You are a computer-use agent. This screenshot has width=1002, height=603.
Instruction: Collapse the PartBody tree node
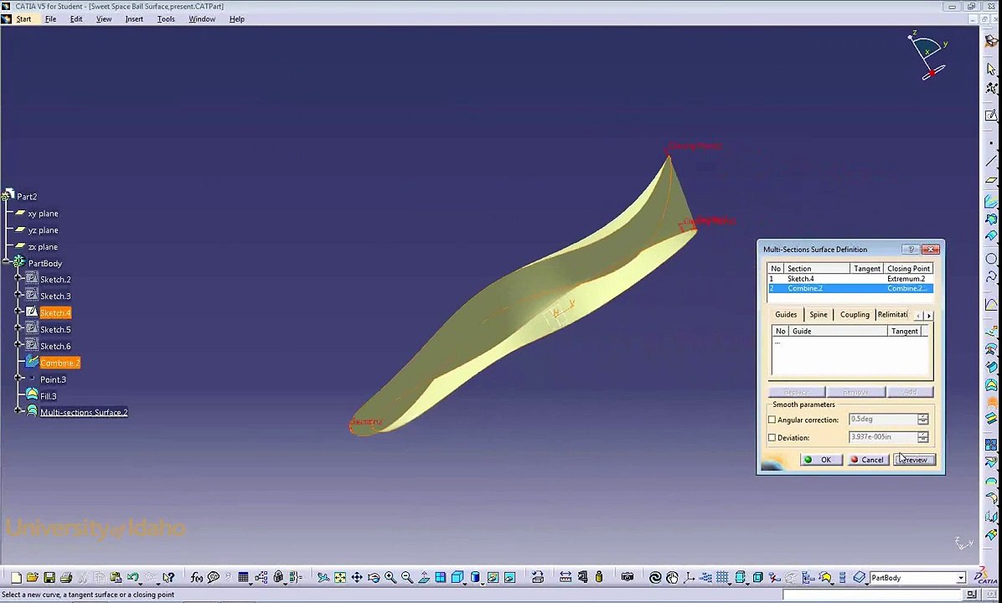click(7, 262)
